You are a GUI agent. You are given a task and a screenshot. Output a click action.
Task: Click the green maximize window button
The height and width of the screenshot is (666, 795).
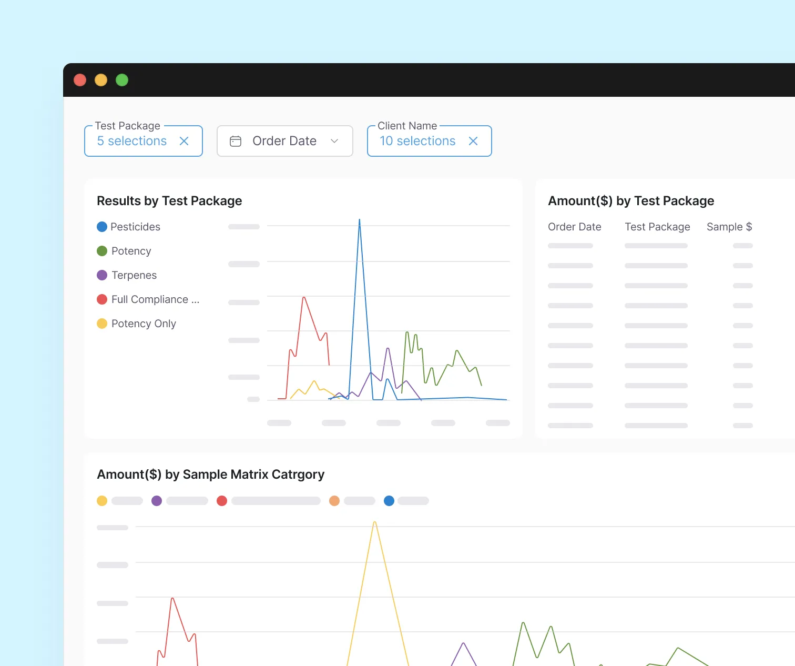coord(122,80)
